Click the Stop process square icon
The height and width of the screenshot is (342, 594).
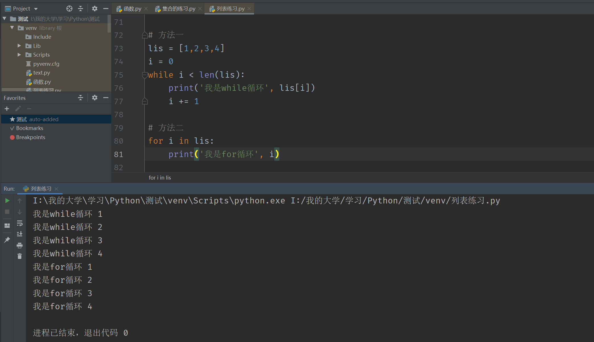tap(7, 212)
